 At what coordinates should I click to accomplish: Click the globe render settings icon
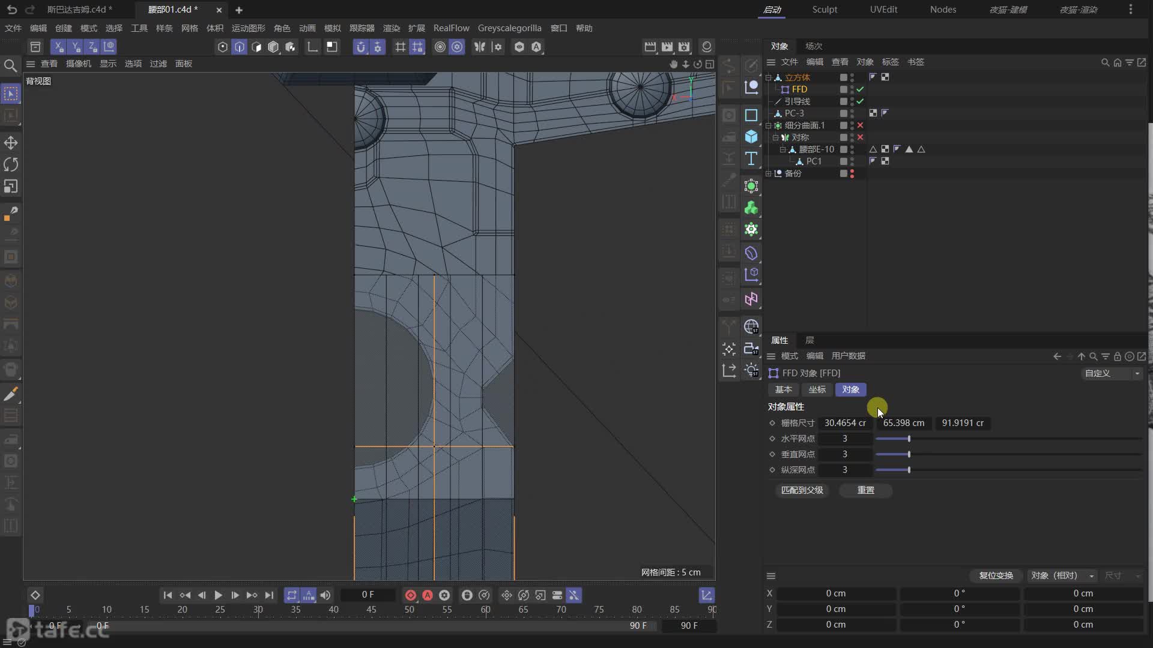(x=751, y=327)
